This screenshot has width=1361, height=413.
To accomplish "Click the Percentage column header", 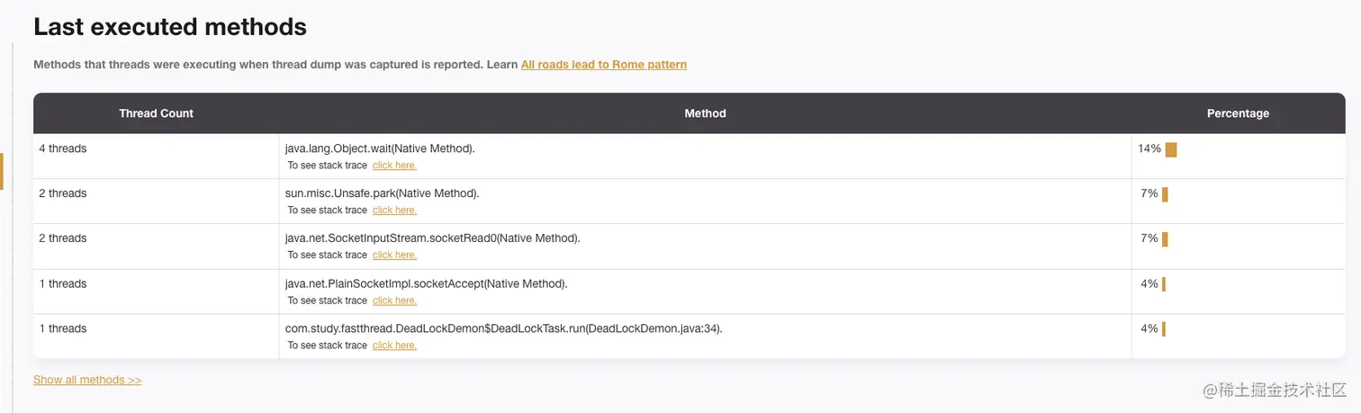I will click(x=1238, y=113).
